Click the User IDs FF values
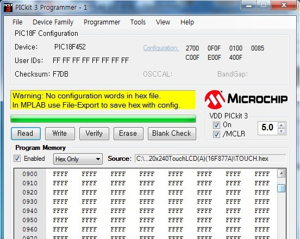 click(91, 61)
